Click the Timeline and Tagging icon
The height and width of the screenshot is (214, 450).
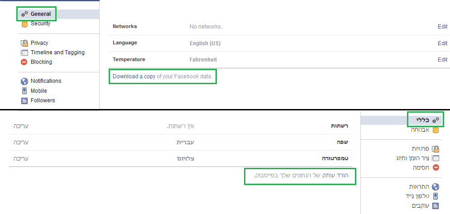(x=24, y=52)
